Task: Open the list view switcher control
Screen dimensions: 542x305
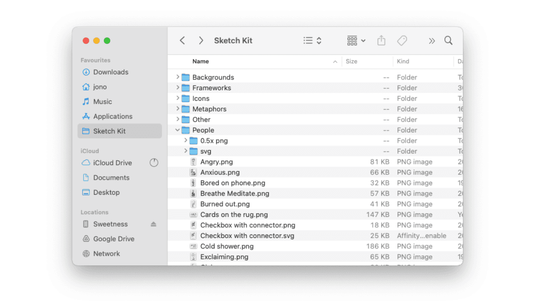Action: click(312, 41)
